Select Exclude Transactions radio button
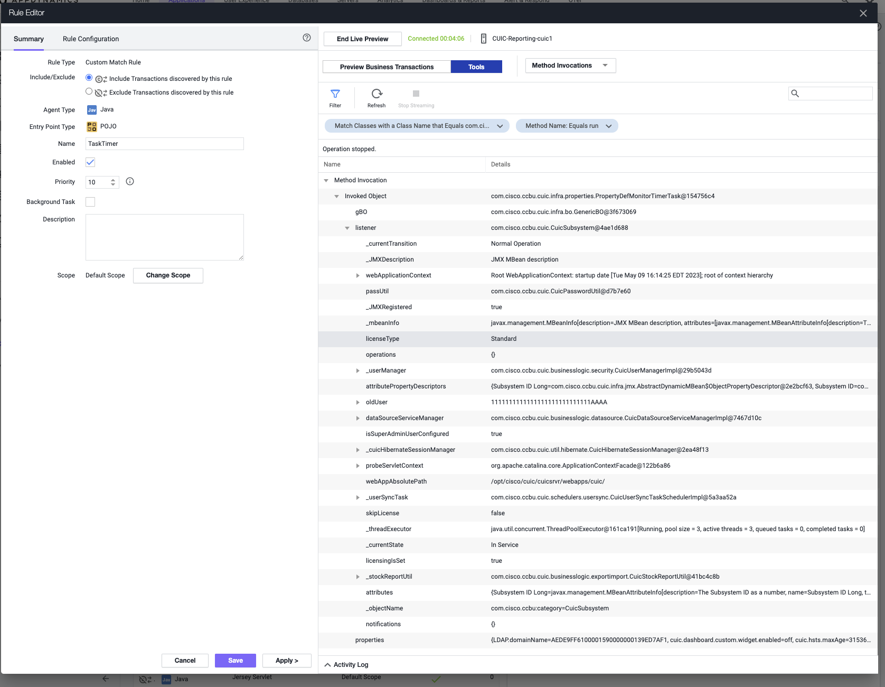 click(x=89, y=91)
